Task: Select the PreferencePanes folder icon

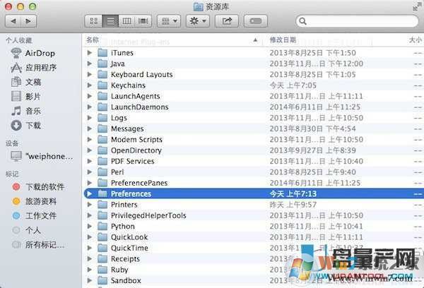Action: [102, 183]
